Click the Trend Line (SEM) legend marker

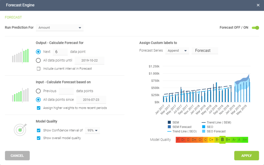tap(204, 122)
